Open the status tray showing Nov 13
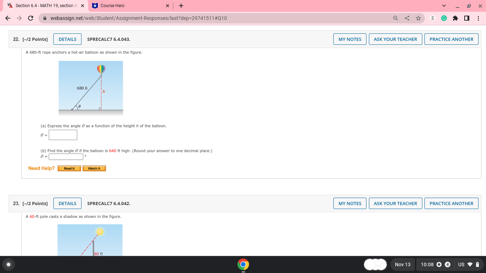 point(402,264)
